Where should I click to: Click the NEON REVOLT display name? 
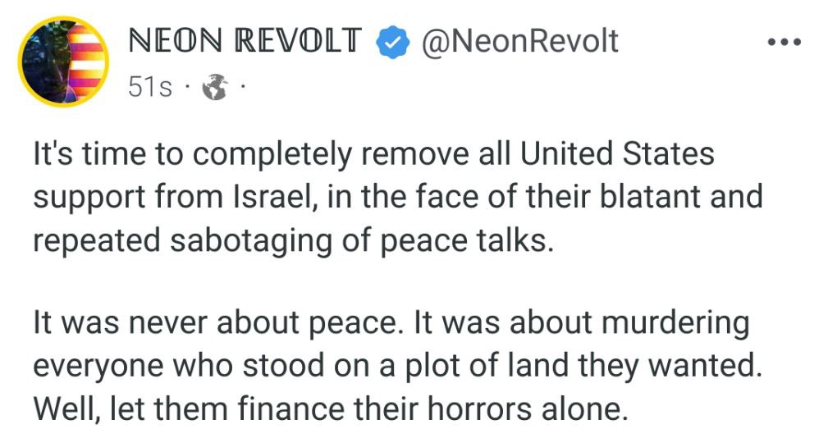(245, 41)
